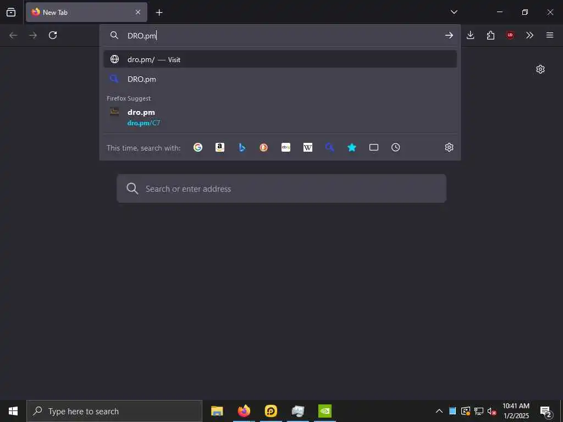The image size is (563, 422).
Task: Visit dro.pm/ suggestion
Action: pos(280,59)
